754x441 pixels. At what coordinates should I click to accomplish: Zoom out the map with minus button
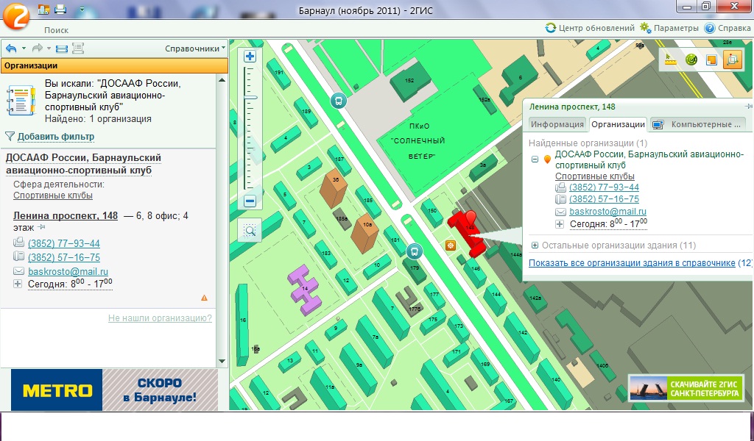[x=250, y=201]
